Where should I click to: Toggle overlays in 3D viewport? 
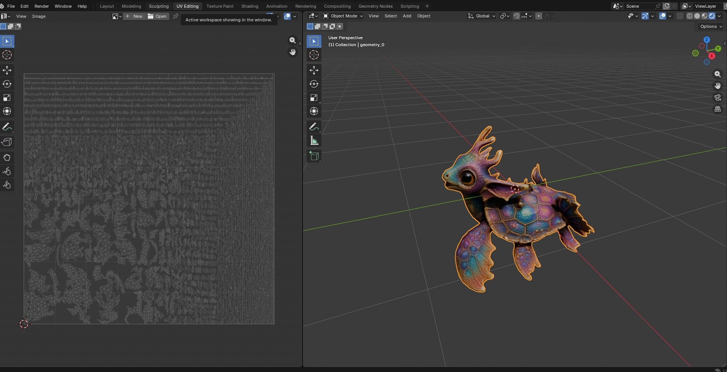(663, 16)
